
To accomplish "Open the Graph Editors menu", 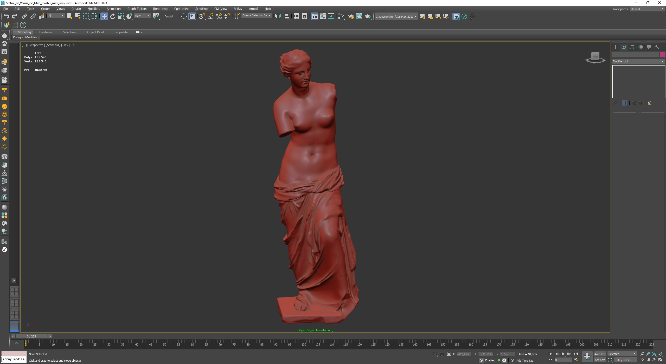I will click(137, 9).
